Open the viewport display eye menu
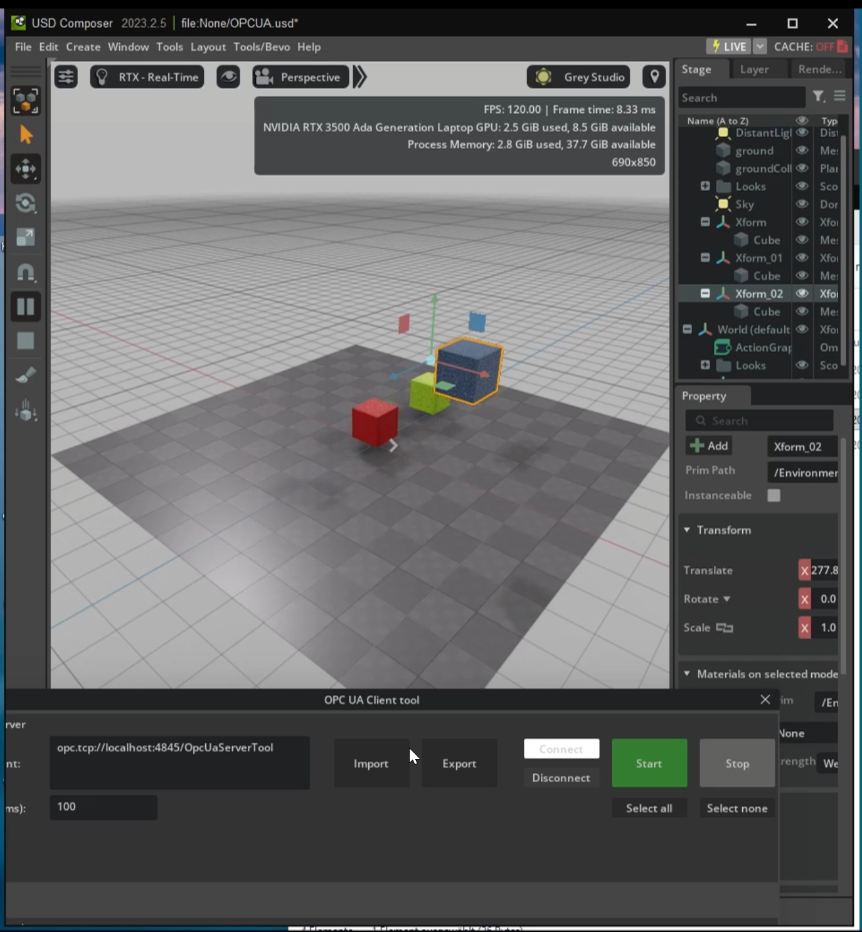Viewport: 862px width, 932px height. coord(228,77)
